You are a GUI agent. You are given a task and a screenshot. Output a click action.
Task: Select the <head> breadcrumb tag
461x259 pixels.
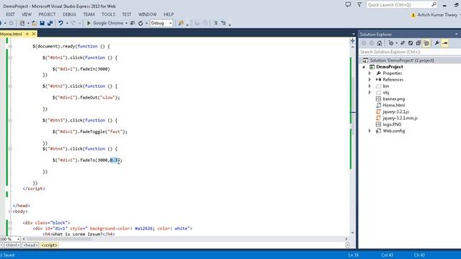30,245
